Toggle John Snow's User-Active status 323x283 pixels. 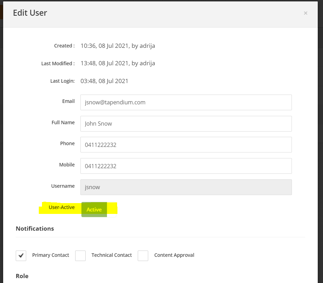(94, 209)
